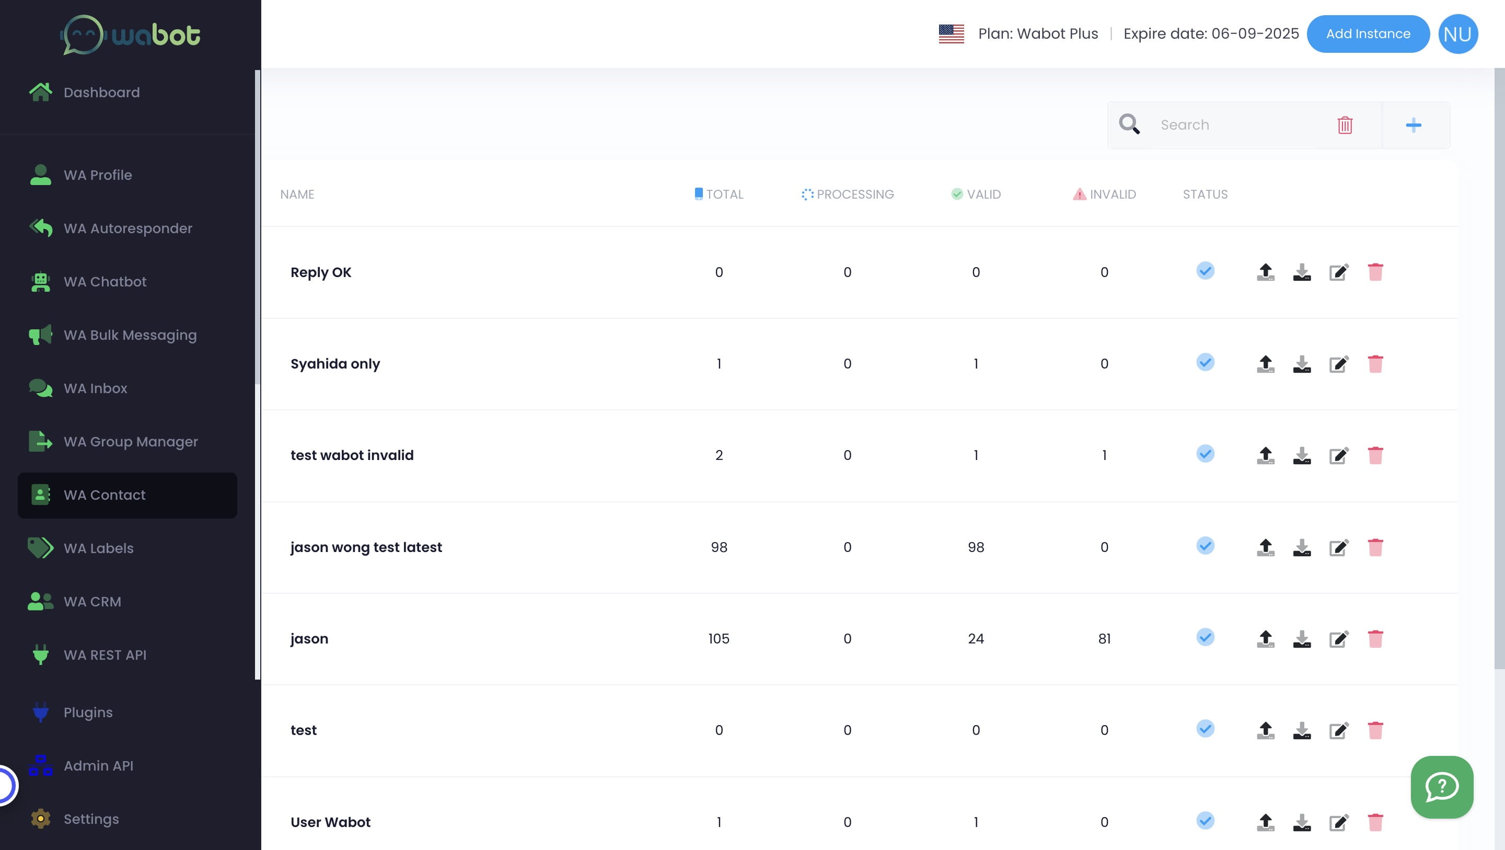Viewport: 1505px width, 850px height.
Task: Toggle the status checkmark for 'test' contact list
Action: (1205, 729)
